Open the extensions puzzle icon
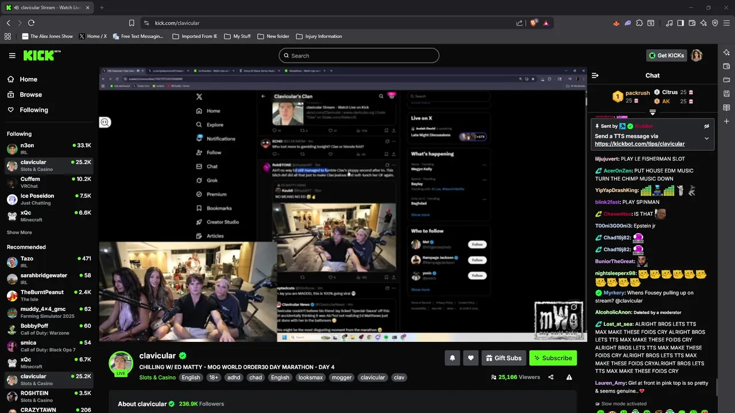The height and width of the screenshot is (413, 735). (x=639, y=23)
